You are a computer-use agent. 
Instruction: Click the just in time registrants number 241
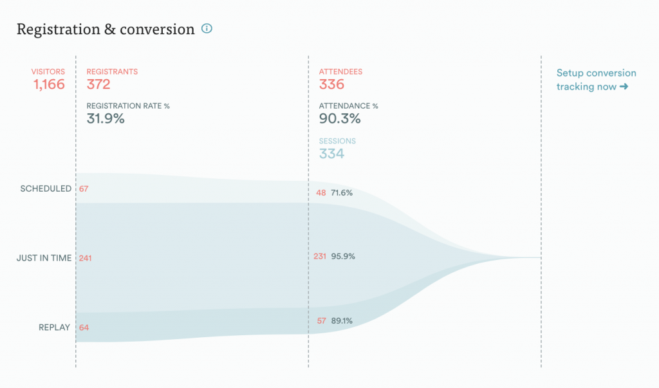coord(86,258)
